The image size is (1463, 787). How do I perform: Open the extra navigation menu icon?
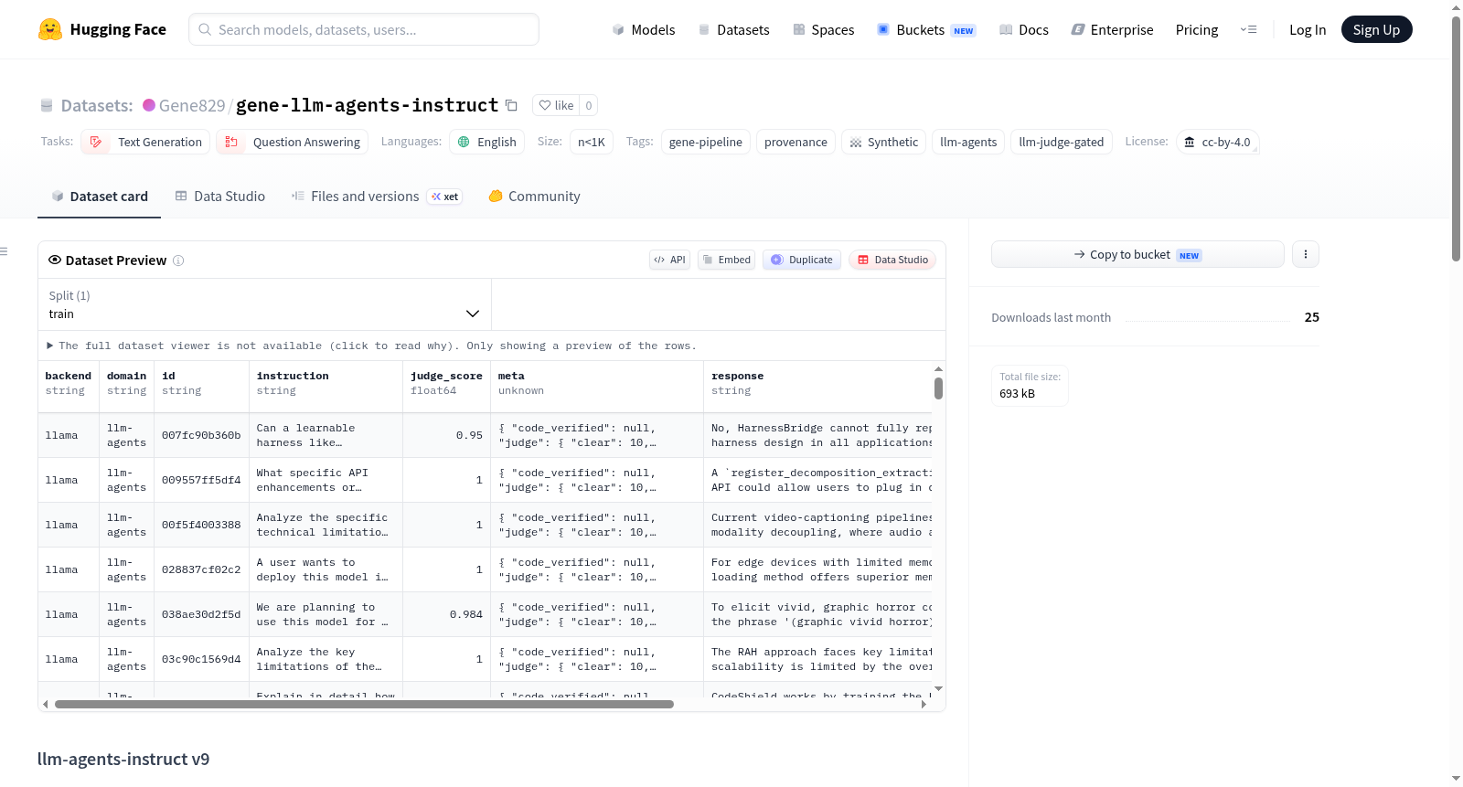coord(1248,29)
